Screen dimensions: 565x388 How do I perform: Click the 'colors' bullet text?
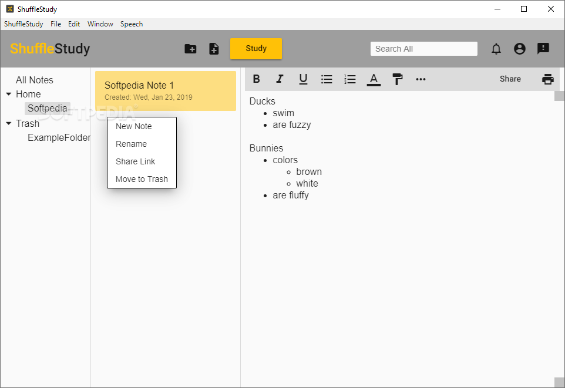click(x=285, y=160)
